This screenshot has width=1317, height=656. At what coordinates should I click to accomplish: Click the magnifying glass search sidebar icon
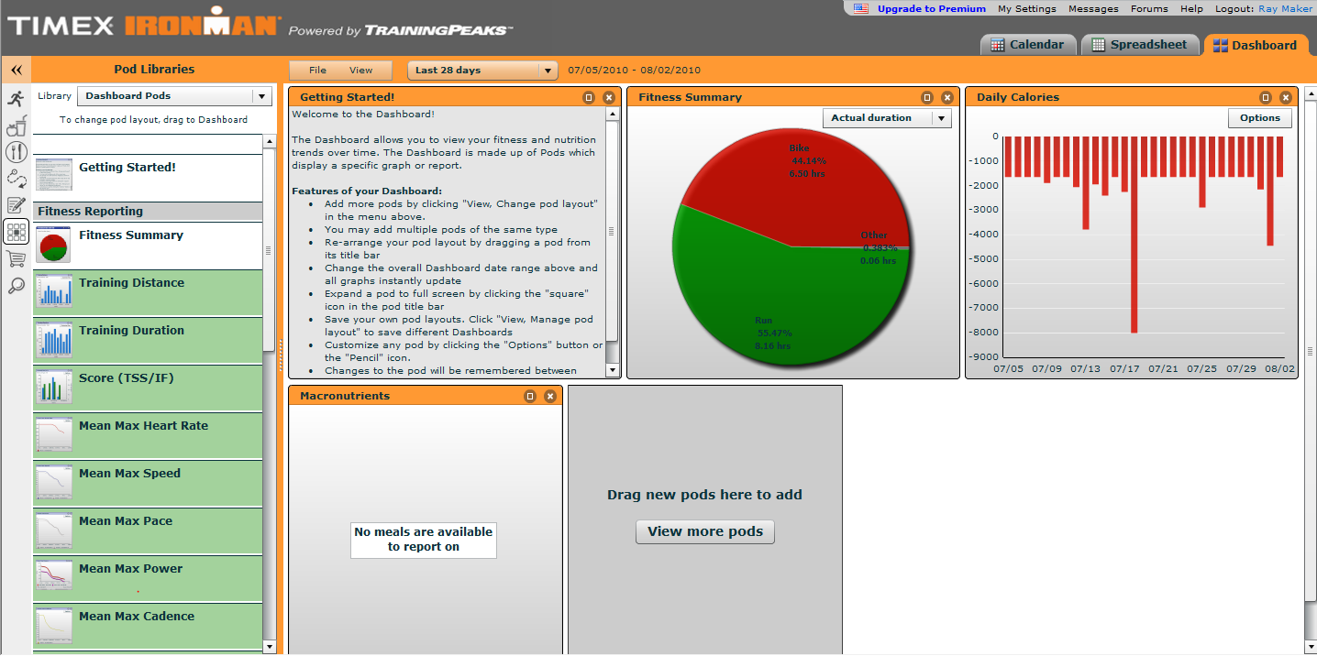click(x=16, y=286)
